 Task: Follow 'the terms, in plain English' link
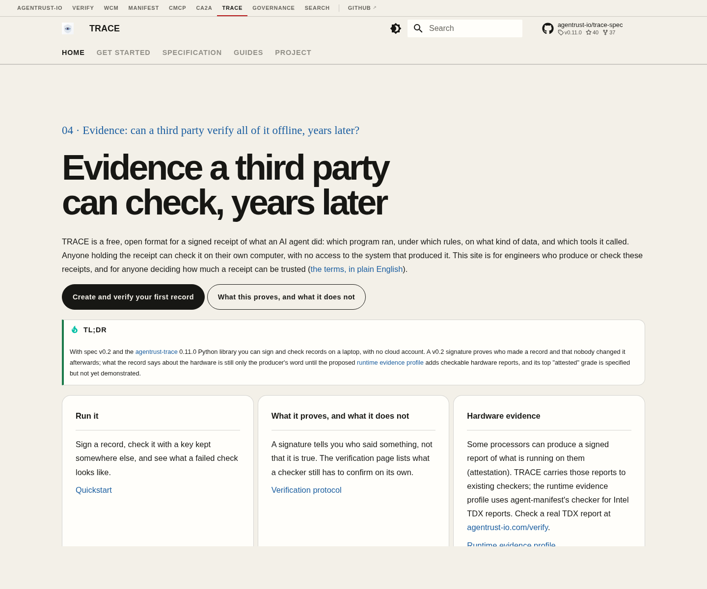point(356,269)
